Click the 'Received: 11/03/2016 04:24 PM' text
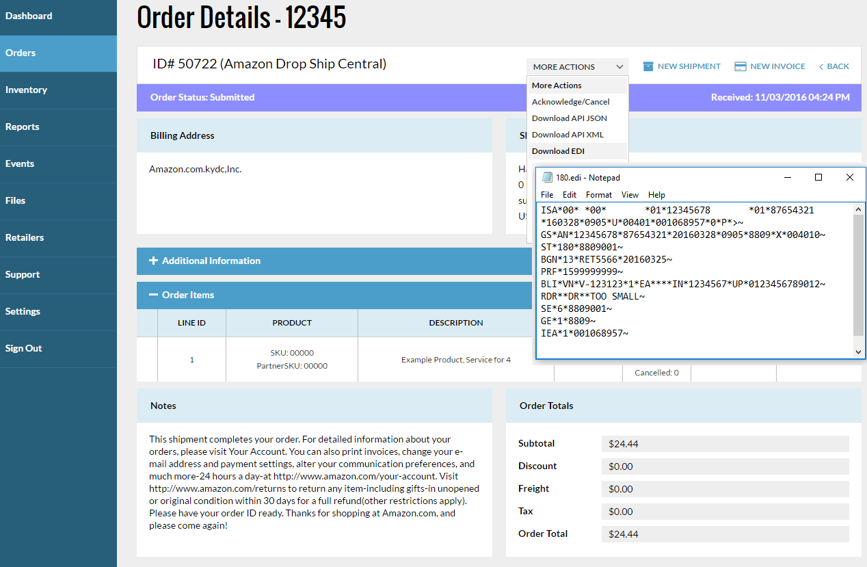The width and height of the screenshot is (867, 567). (780, 97)
